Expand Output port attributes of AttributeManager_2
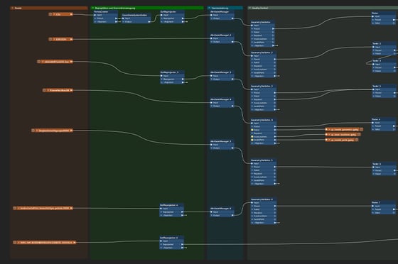Screen dimensions: 398x264 pos(212,42)
